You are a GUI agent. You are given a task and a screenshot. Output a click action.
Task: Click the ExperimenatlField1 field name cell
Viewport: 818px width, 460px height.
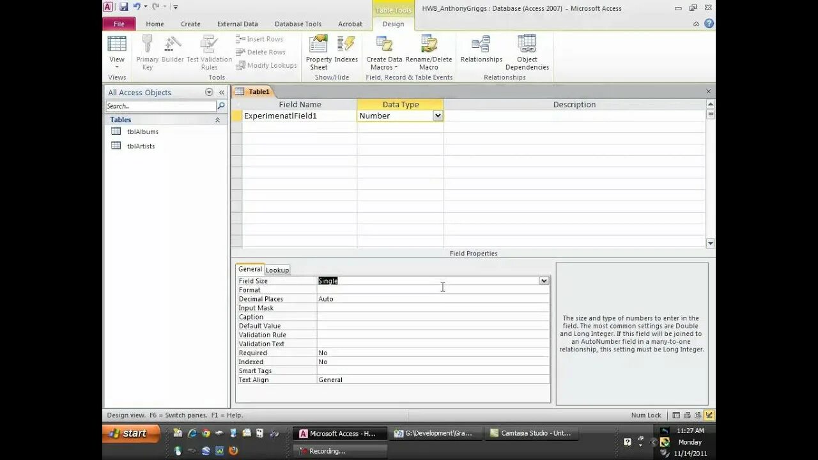[299, 116]
